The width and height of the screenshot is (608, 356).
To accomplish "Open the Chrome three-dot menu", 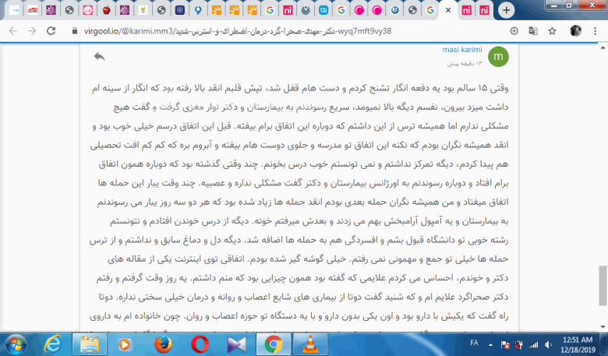I will click(x=596, y=31).
